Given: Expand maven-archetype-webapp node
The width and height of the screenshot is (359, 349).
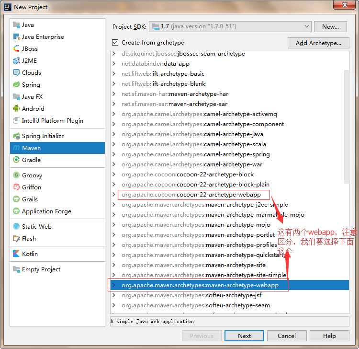Looking at the screenshot, I should point(114,285).
